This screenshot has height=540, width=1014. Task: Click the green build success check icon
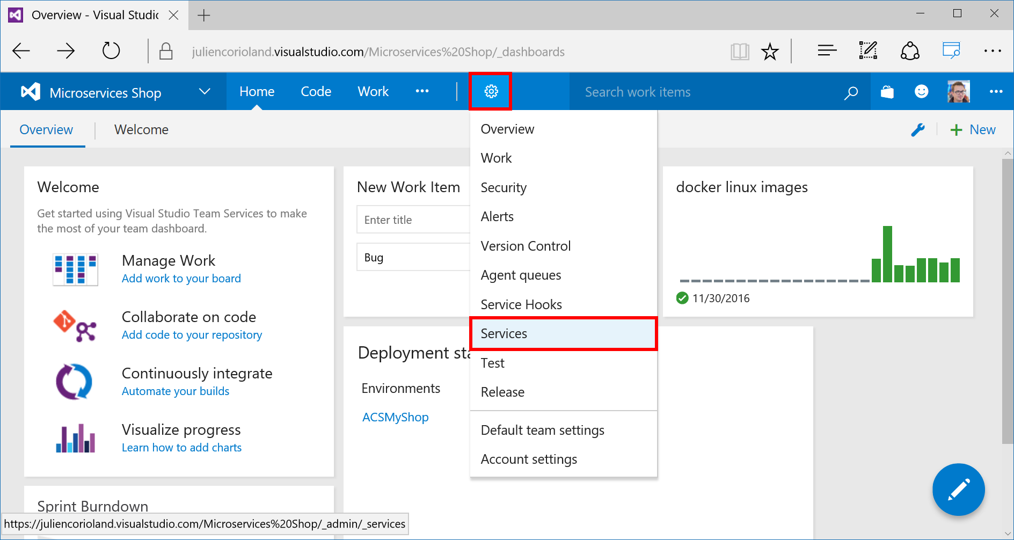click(x=682, y=298)
